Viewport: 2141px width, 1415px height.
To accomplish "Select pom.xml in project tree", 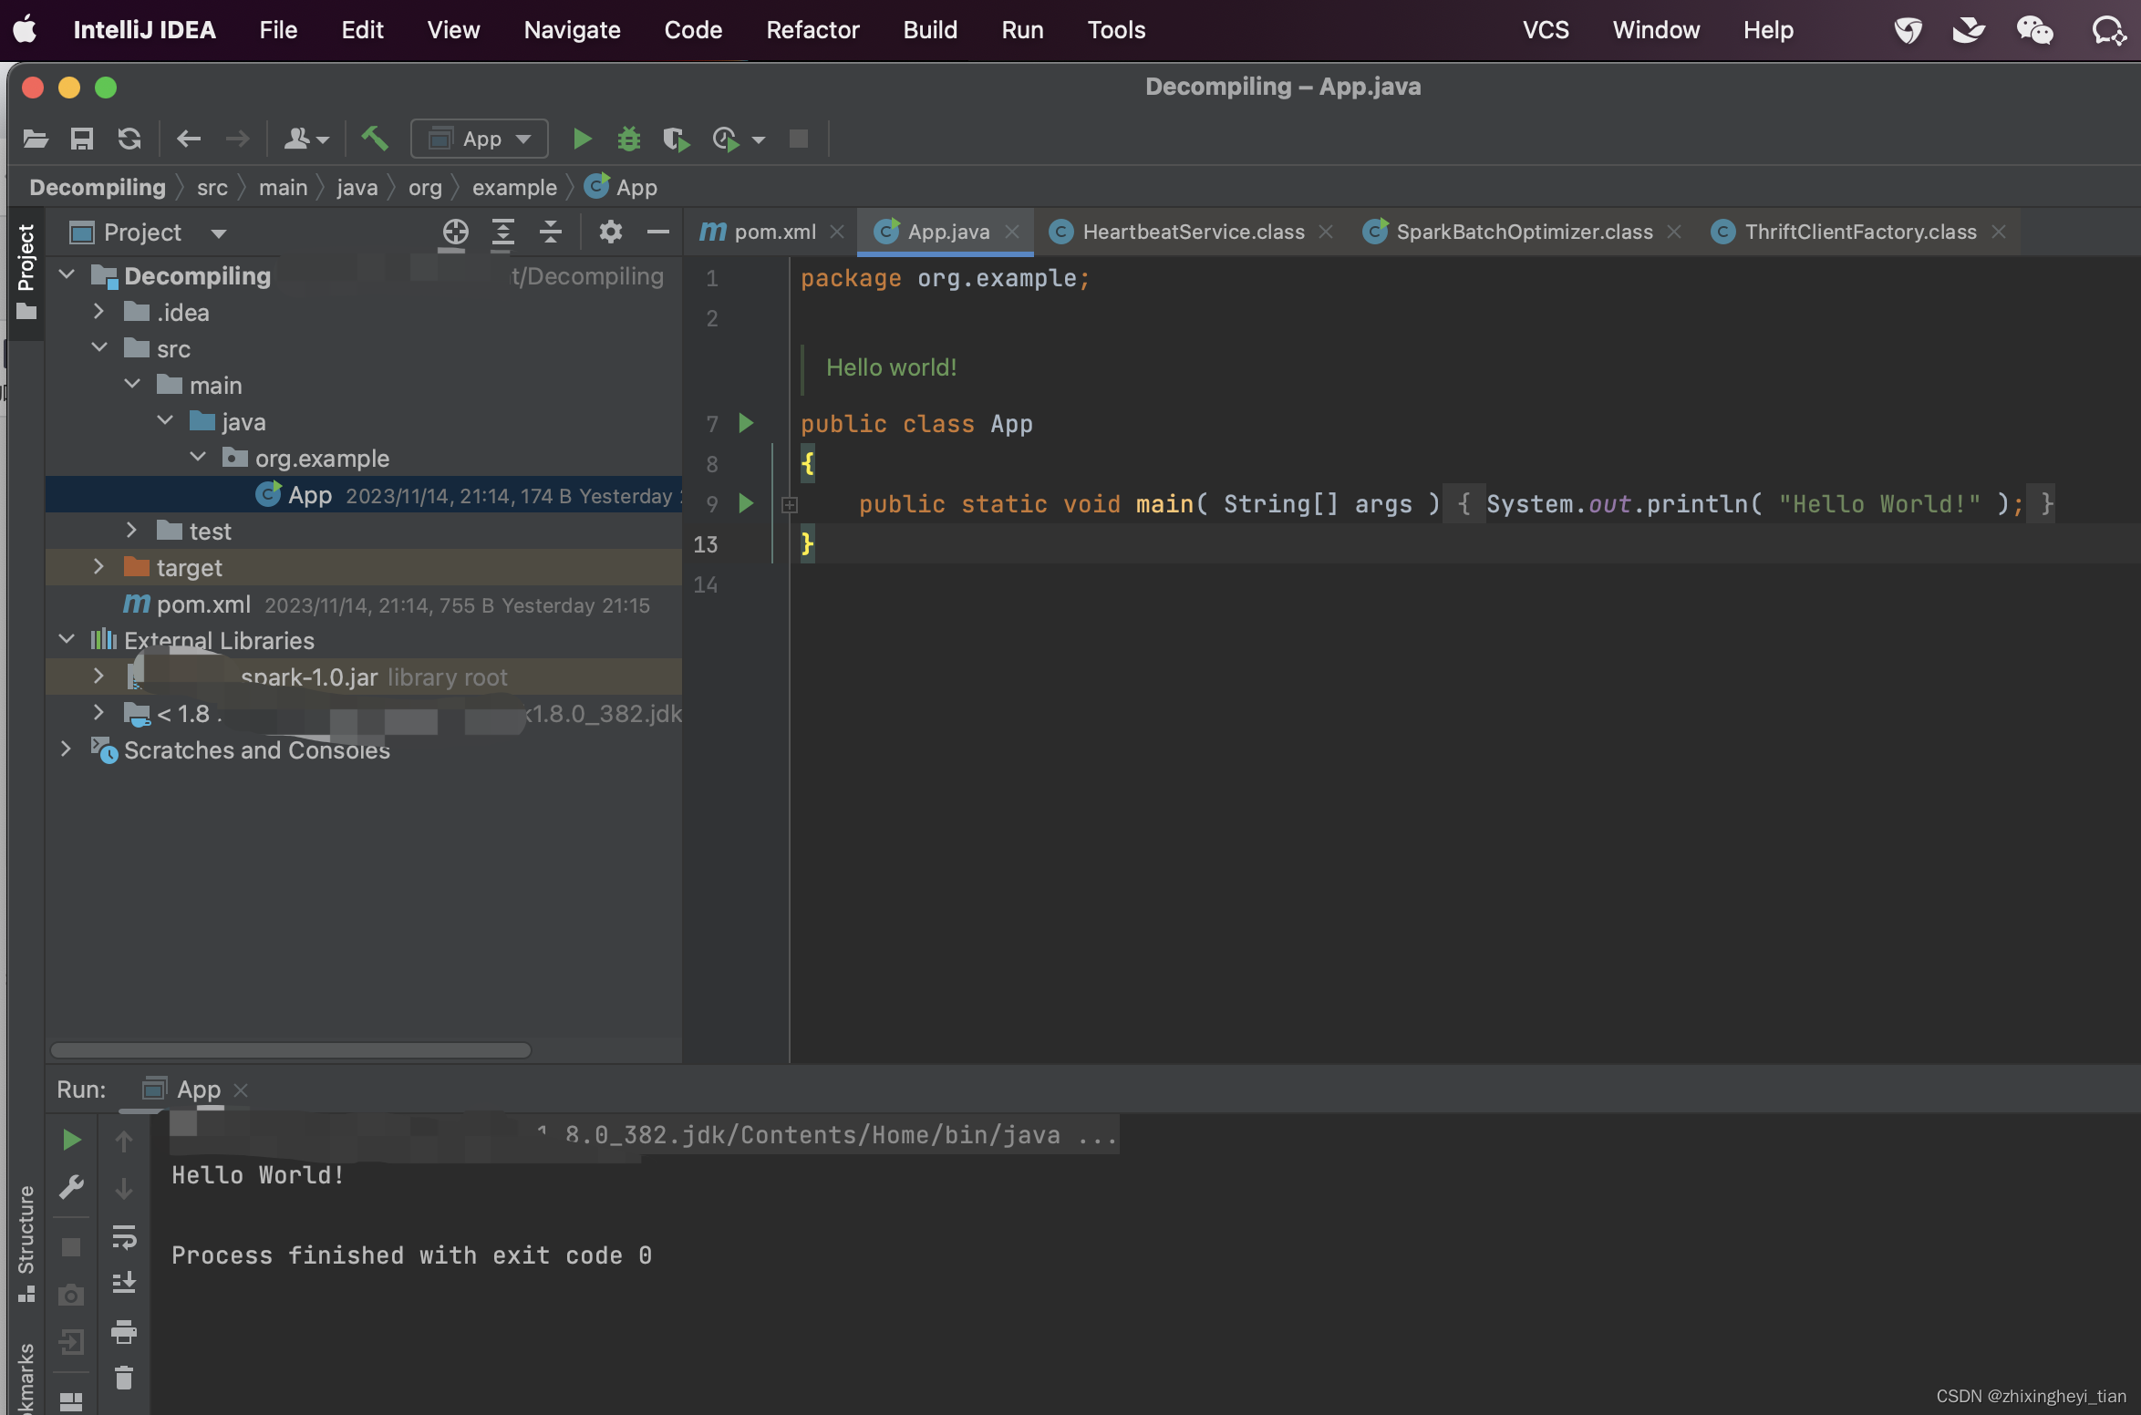I will click(364, 604).
